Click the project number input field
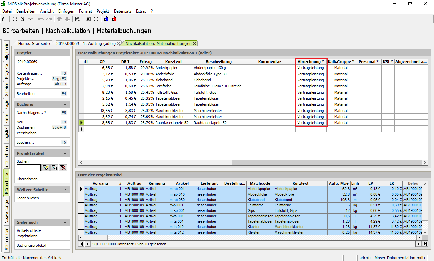The width and height of the screenshot is (434, 261). (x=42, y=62)
